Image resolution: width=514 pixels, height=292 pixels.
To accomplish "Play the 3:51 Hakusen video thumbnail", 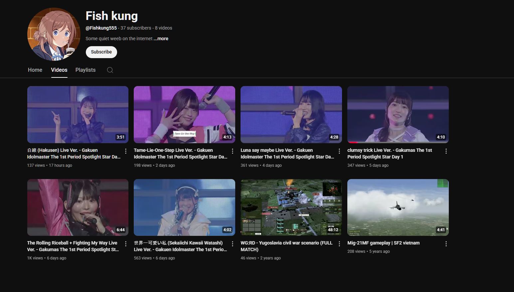I will pyautogui.click(x=78, y=115).
